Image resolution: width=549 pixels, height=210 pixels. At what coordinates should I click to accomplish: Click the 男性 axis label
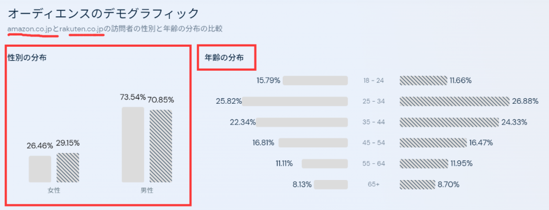pyautogui.click(x=147, y=191)
